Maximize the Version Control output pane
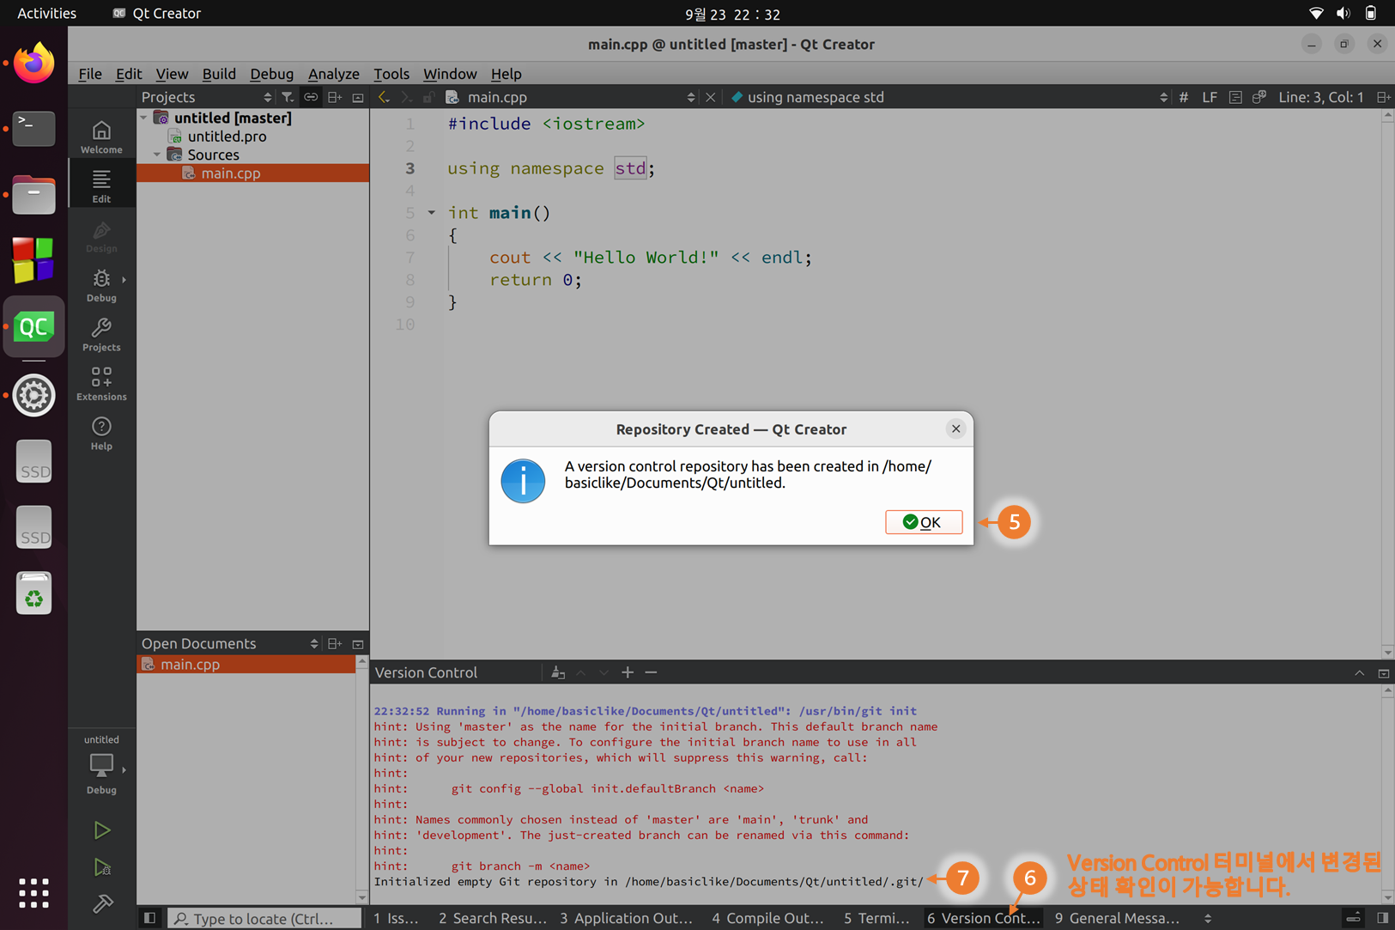 pyautogui.click(x=1359, y=672)
